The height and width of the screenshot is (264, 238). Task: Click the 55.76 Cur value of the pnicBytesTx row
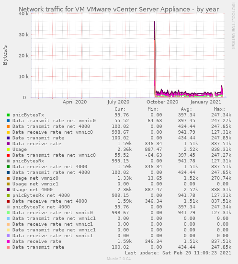point(122,115)
